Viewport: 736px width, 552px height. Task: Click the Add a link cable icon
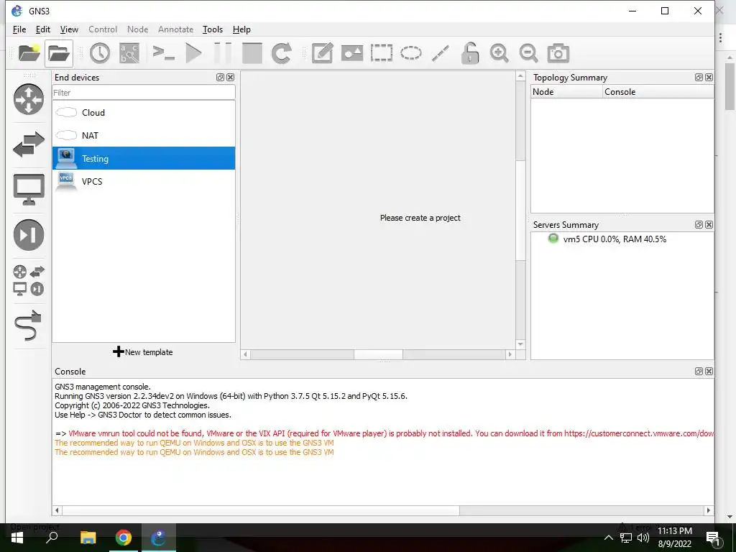click(29, 326)
